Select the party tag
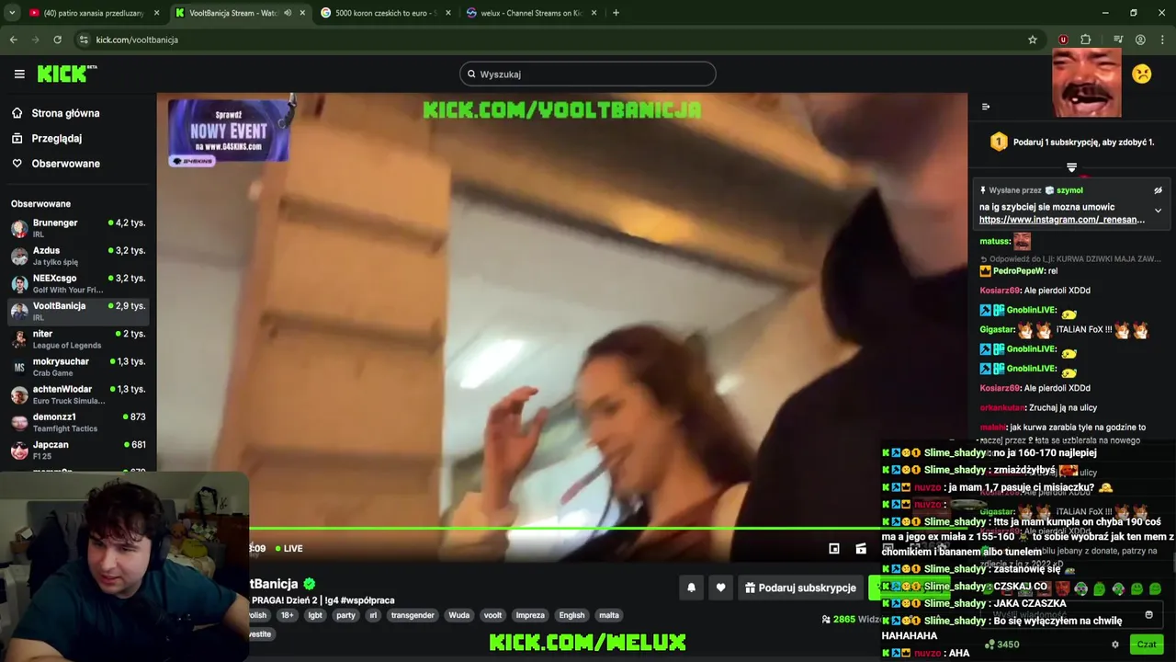The image size is (1176, 662). coord(345,615)
